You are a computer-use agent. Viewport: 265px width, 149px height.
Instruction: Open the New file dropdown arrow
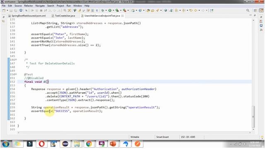7,10
